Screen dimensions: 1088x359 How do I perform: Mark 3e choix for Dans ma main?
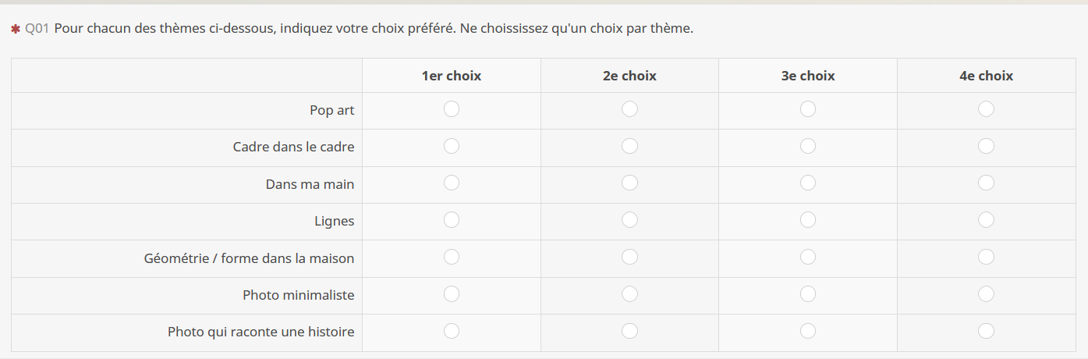pyautogui.click(x=808, y=183)
